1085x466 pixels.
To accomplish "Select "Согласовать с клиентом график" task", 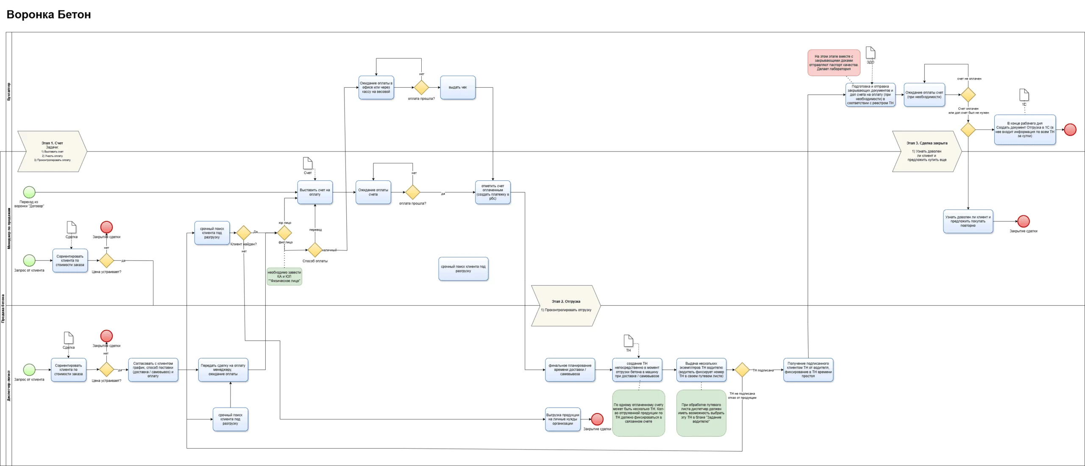I will coord(153,370).
